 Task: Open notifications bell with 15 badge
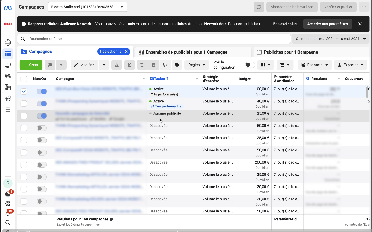tap(8, 213)
